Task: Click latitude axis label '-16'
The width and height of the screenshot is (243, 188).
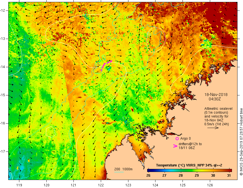Action: click(x=3, y=123)
